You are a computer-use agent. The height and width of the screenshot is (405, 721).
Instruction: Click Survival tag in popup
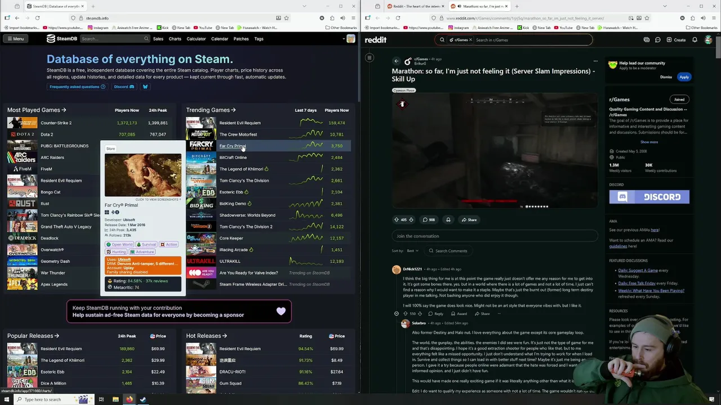pos(146,245)
